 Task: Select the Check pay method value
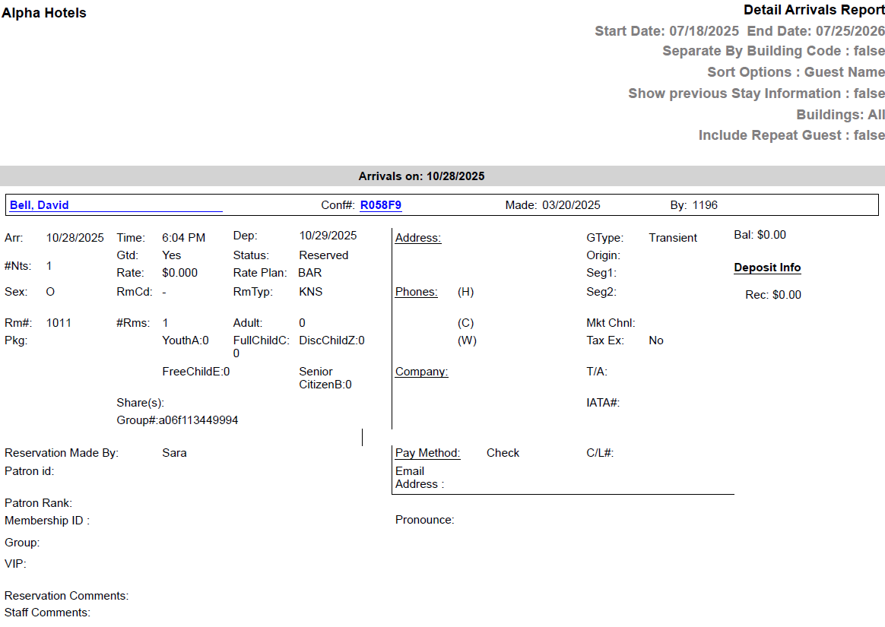point(503,452)
